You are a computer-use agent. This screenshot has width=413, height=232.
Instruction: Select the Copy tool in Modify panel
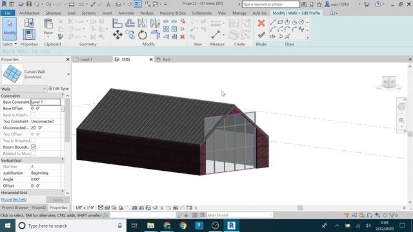pyautogui.click(x=130, y=35)
